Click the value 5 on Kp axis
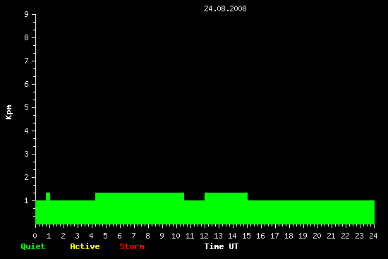The width and height of the screenshot is (388, 259). pos(27,107)
